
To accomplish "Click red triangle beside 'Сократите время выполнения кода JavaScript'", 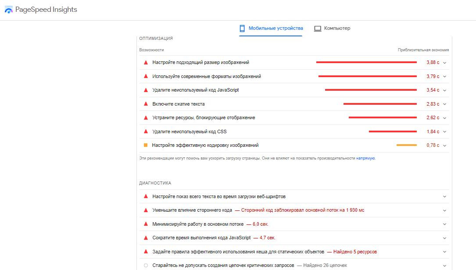I will (146, 238).
